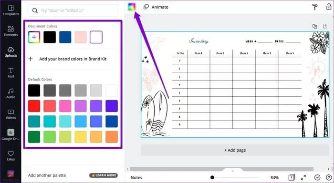334x183 pixels.
Task: Open the Templates sidebar tab
Action: (10, 10)
